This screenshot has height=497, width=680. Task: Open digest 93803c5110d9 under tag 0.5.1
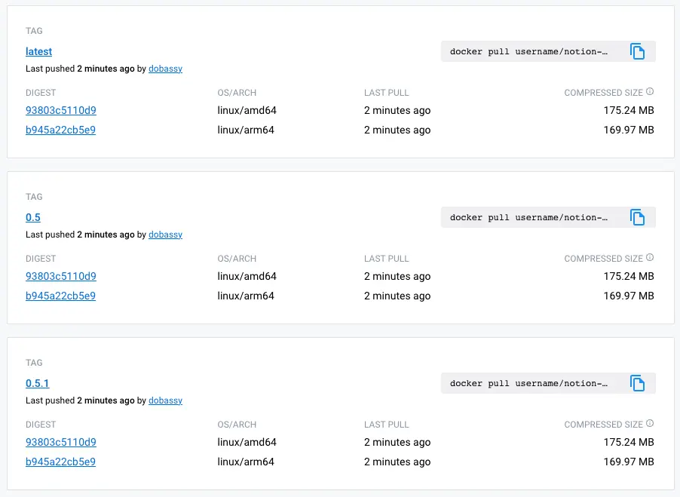60,442
